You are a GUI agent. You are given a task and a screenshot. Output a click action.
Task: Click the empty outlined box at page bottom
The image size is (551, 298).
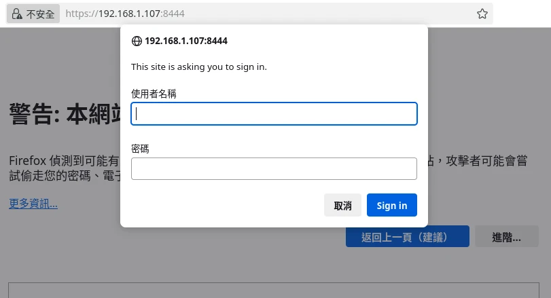(x=272, y=291)
